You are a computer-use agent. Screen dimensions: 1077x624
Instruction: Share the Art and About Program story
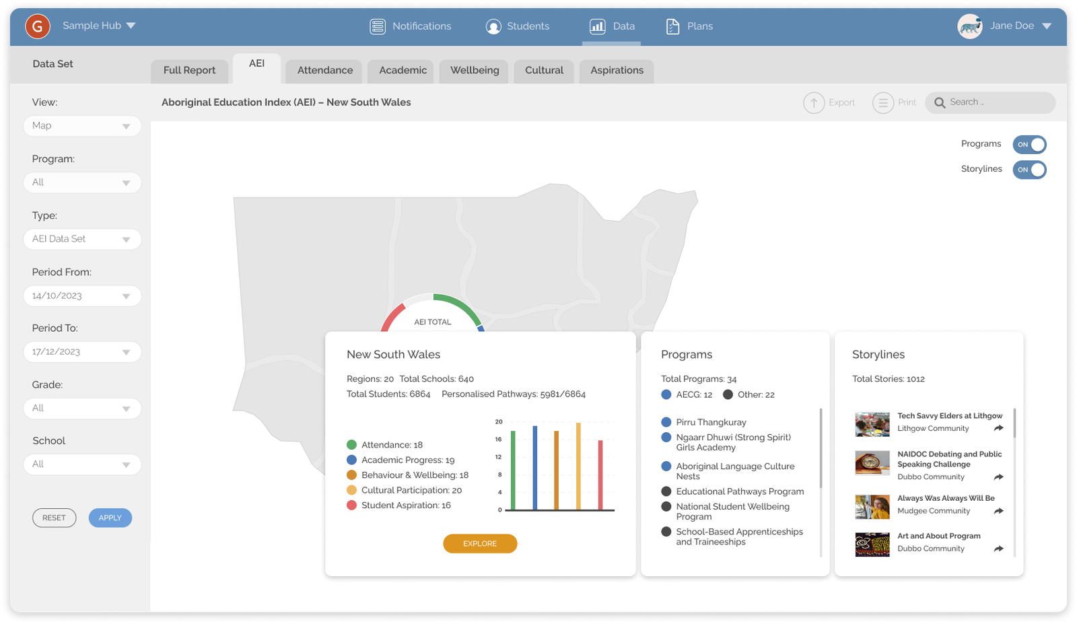1000,549
